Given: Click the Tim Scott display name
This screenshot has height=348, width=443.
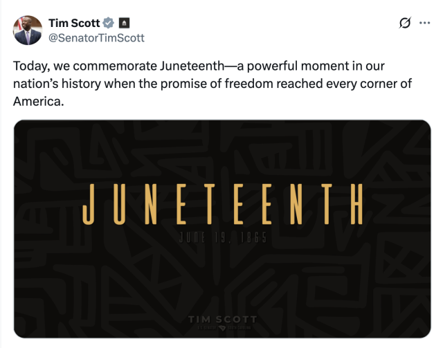Looking at the screenshot, I should click(x=74, y=23).
